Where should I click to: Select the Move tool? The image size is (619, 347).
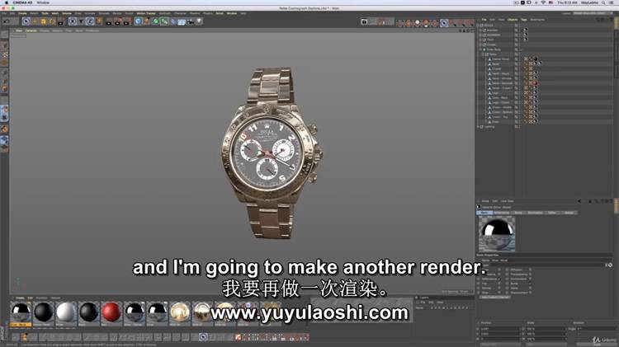[x=35, y=21]
